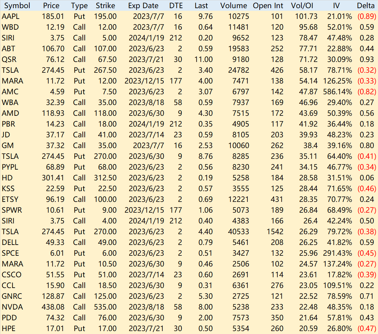Select IV value 126.25%
The height and width of the screenshot is (334, 378).
tap(338, 81)
